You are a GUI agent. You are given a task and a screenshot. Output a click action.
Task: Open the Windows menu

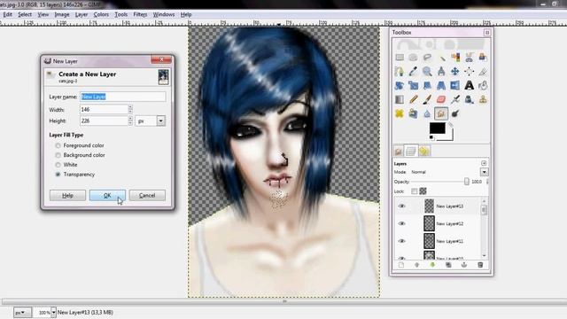pos(164,14)
